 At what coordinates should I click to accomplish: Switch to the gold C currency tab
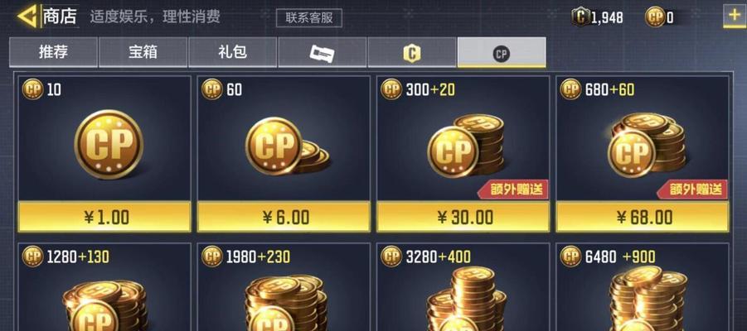(x=411, y=53)
